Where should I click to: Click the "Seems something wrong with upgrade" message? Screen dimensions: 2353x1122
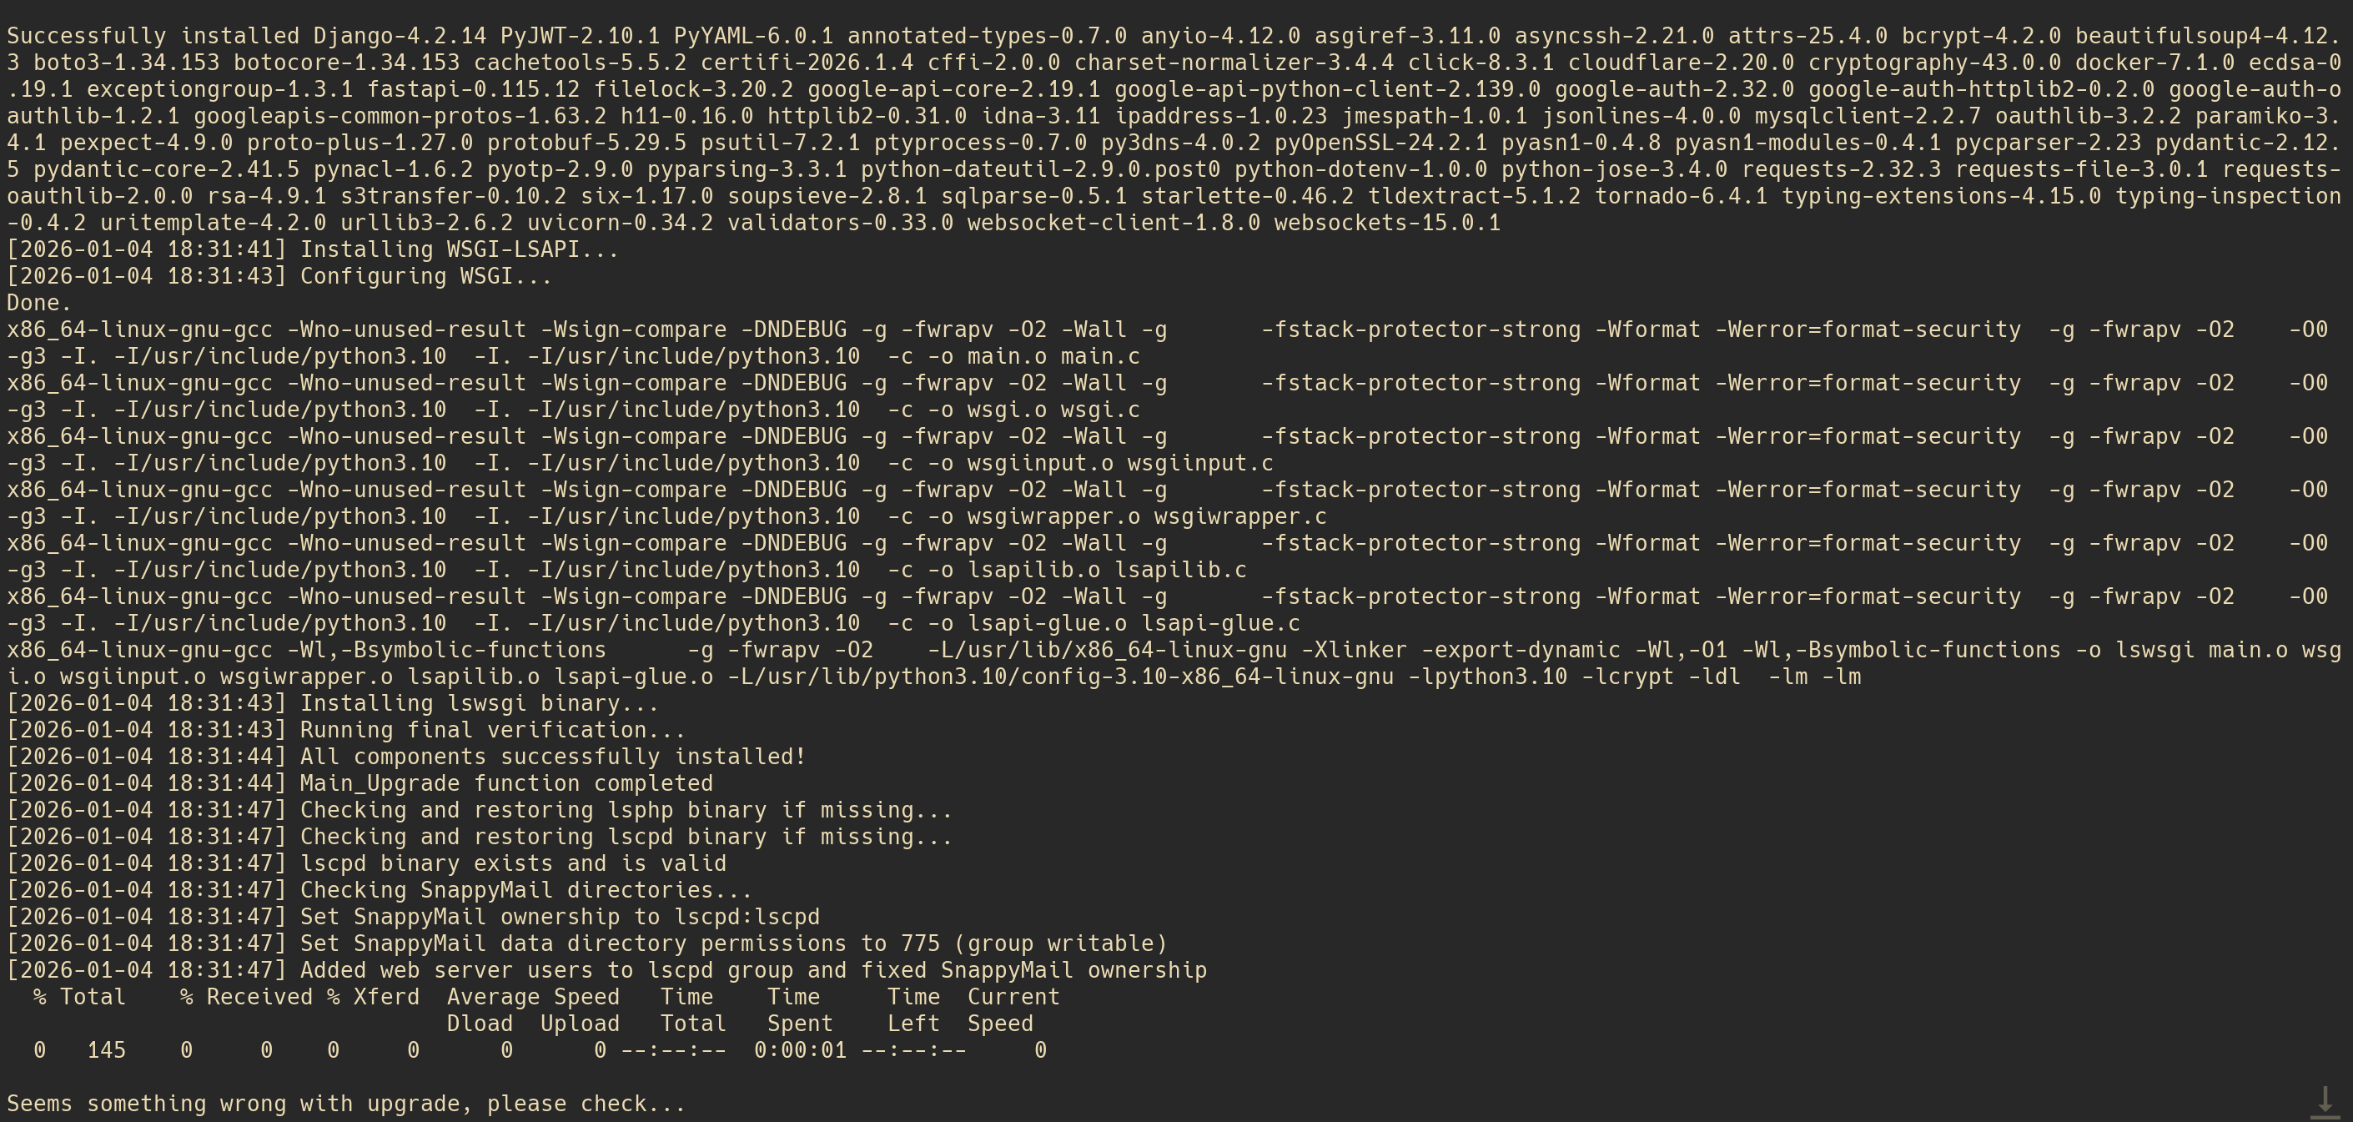click(345, 1104)
